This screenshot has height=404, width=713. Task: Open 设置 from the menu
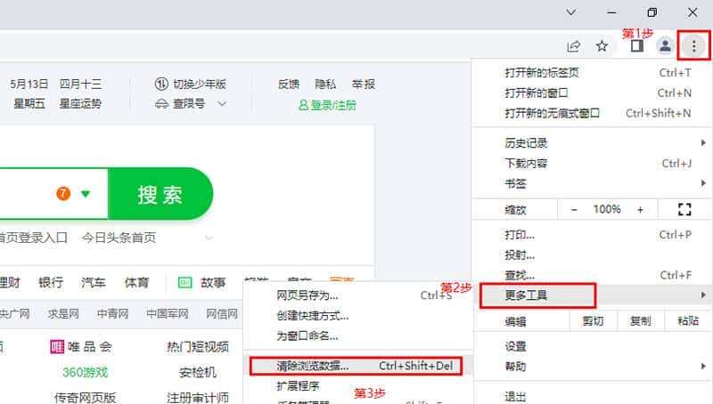click(591, 346)
